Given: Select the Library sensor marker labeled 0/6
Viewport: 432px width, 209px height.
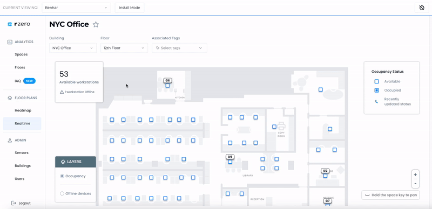Looking at the screenshot, I should [x=230, y=162].
